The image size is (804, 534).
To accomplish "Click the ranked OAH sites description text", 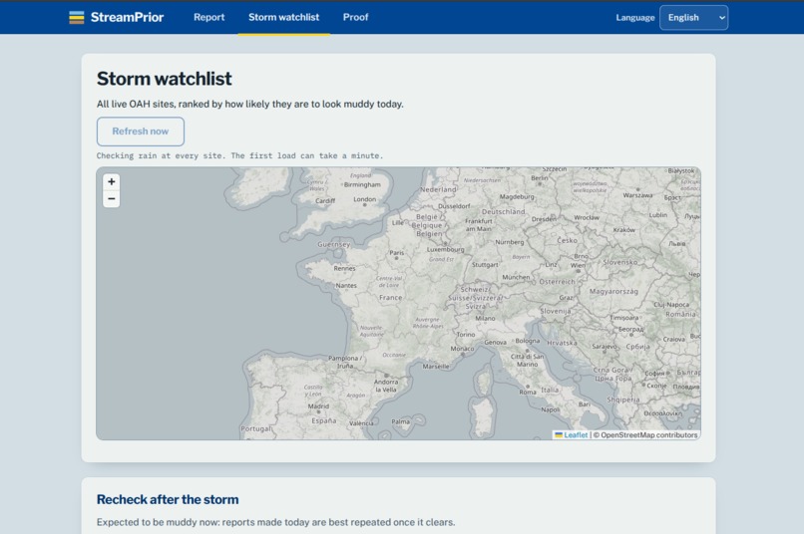I will 250,104.
